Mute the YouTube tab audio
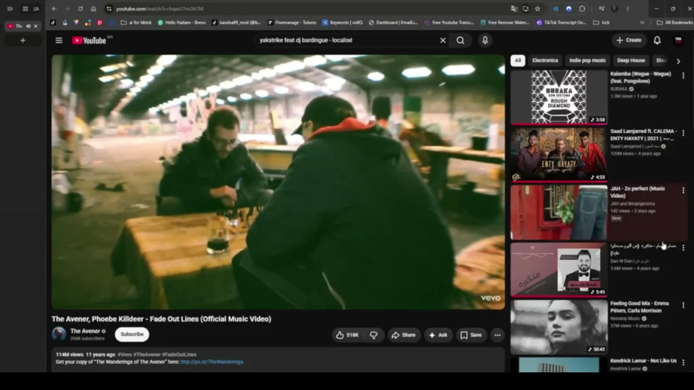This screenshot has height=390, width=694. tap(28, 26)
